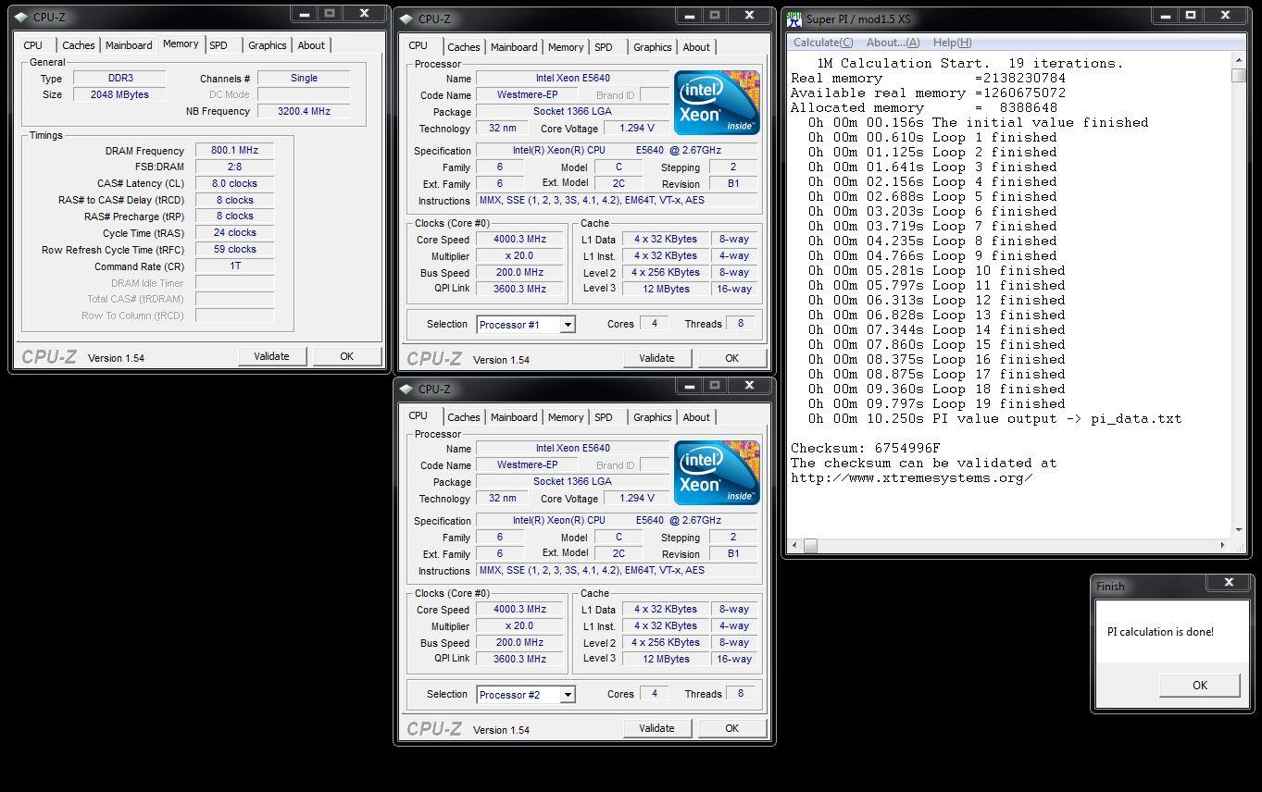Open the Help(H) menu in Super PI
The width and height of the screenshot is (1262, 792).
pyautogui.click(x=952, y=43)
